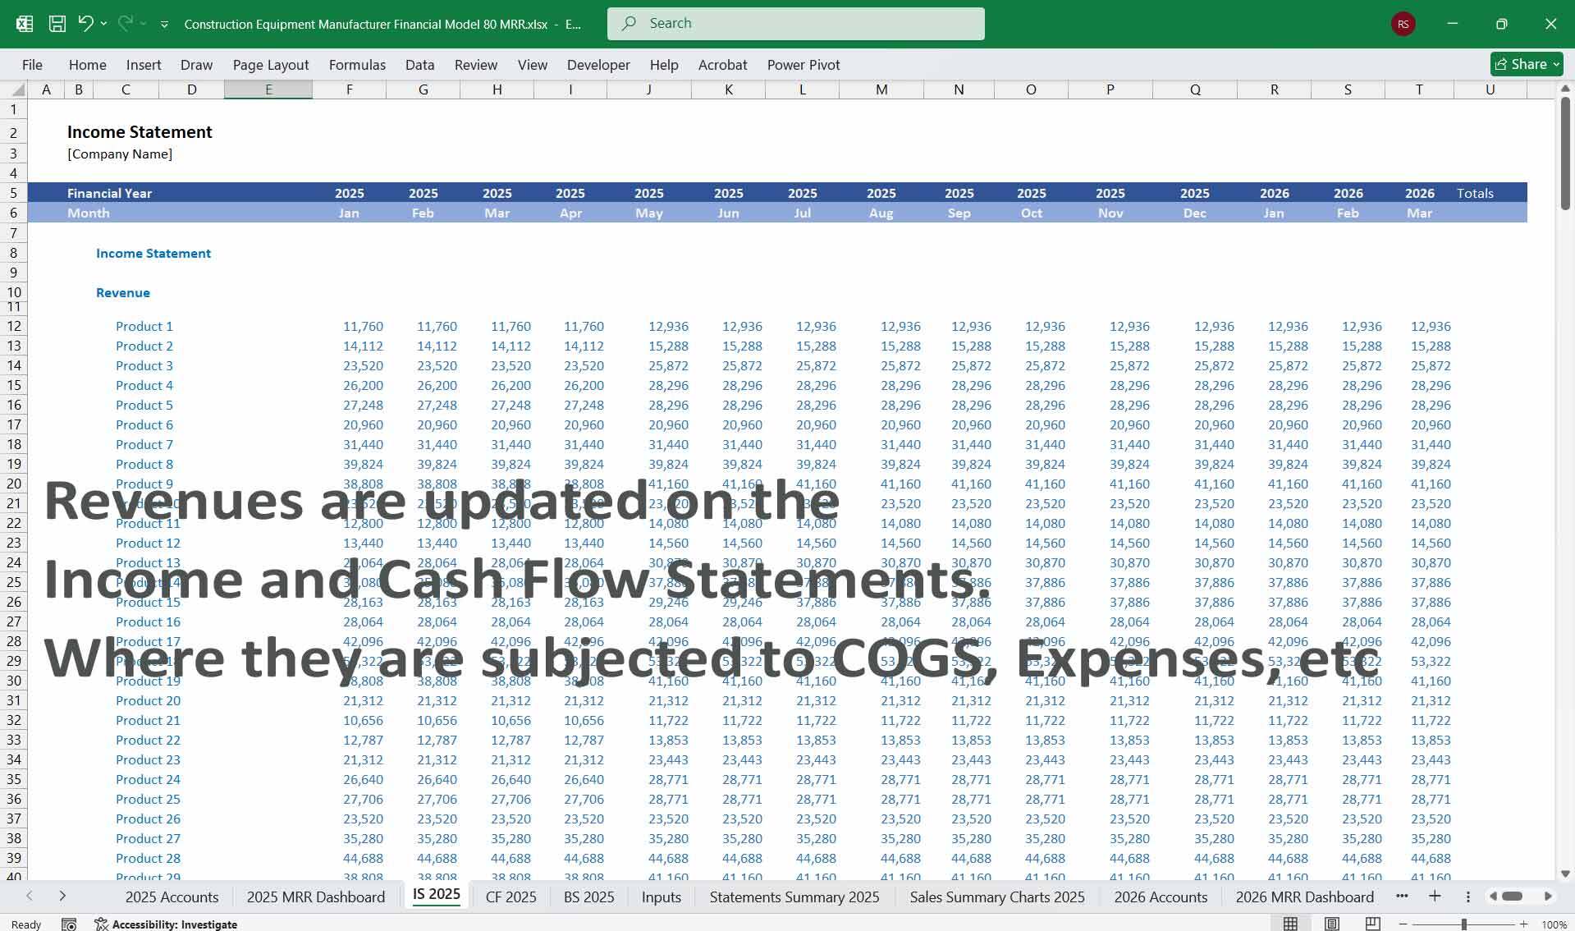Viewport: 1575px width, 931px height.
Task: Open the Help ribbon tab
Action: (x=664, y=65)
